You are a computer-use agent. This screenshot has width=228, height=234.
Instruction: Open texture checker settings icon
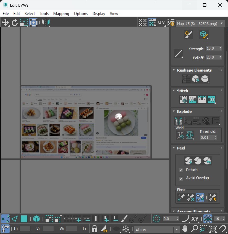pos(171,22)
